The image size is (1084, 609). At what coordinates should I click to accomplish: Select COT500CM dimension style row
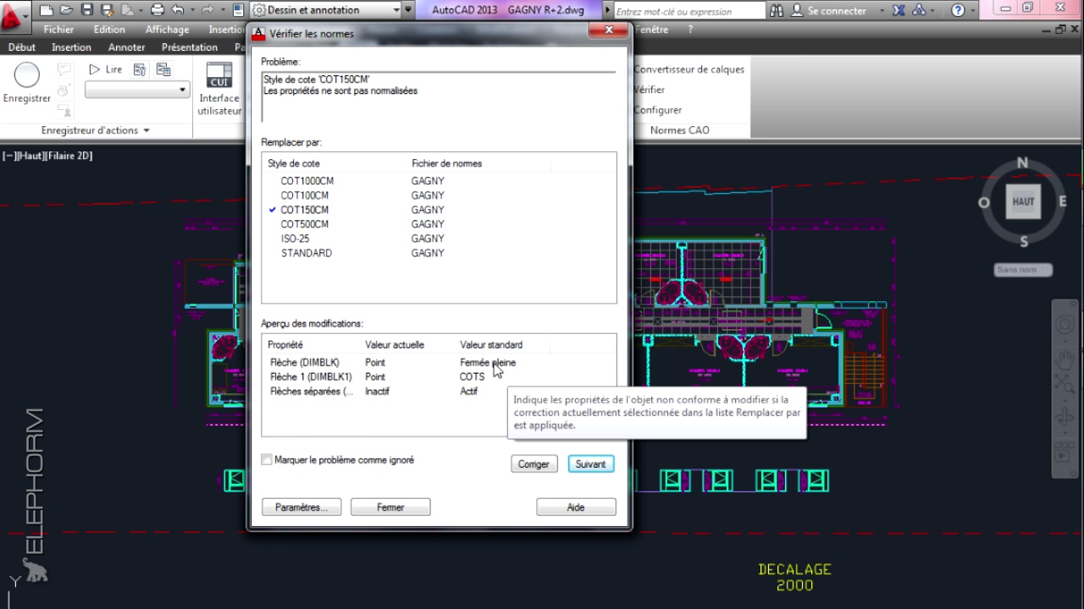(x=439, y=224)
